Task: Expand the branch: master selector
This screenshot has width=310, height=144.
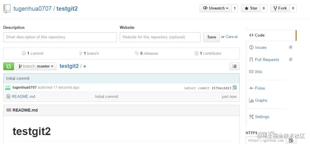Action: (x=36, y=66)
